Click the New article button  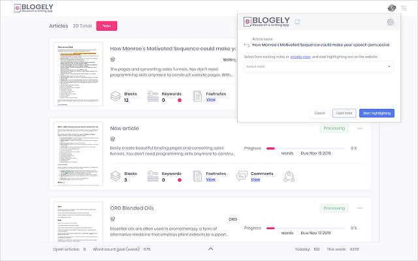tap(106, 26)
